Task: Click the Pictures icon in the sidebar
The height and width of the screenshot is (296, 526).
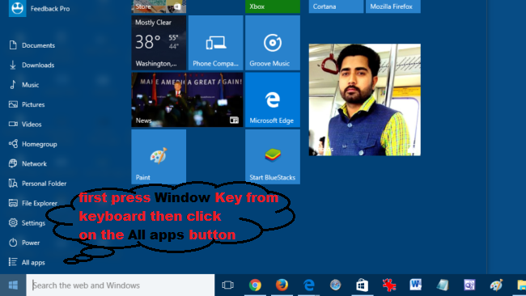Action: (x=13, y=104)
